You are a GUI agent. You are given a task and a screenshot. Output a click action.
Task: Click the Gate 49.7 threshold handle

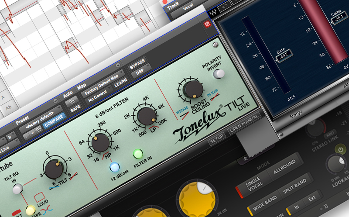click(x=284, y=55)
